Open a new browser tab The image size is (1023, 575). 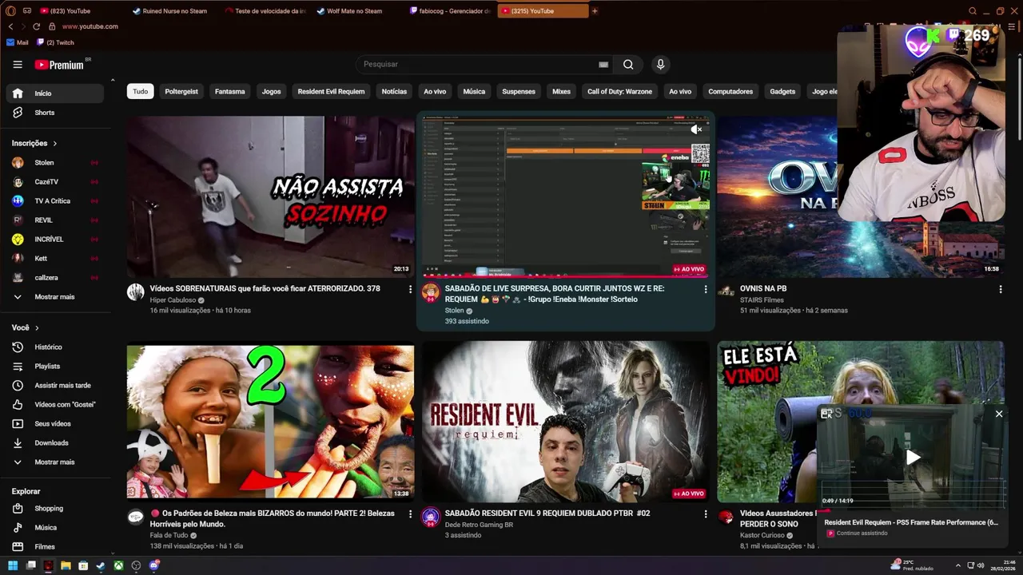pos(595,11)
